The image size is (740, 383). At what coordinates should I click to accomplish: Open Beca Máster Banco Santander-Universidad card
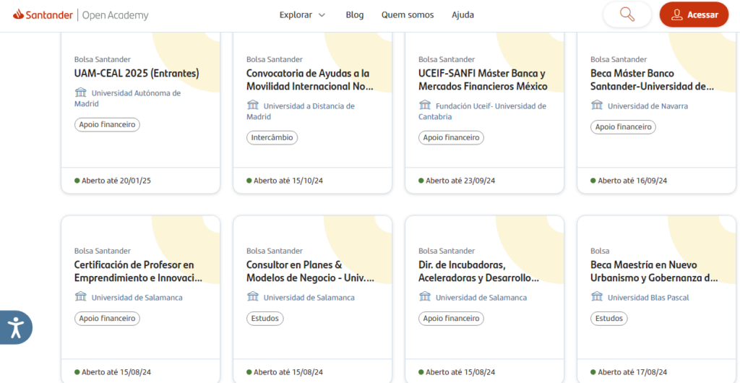(653, 80)
